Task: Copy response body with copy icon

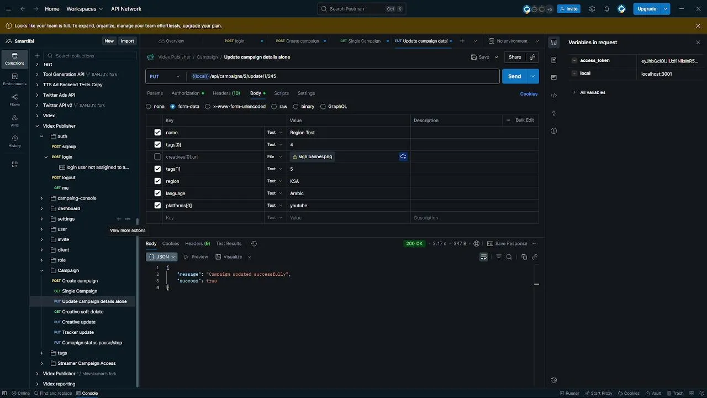Action: pos(524,257)
